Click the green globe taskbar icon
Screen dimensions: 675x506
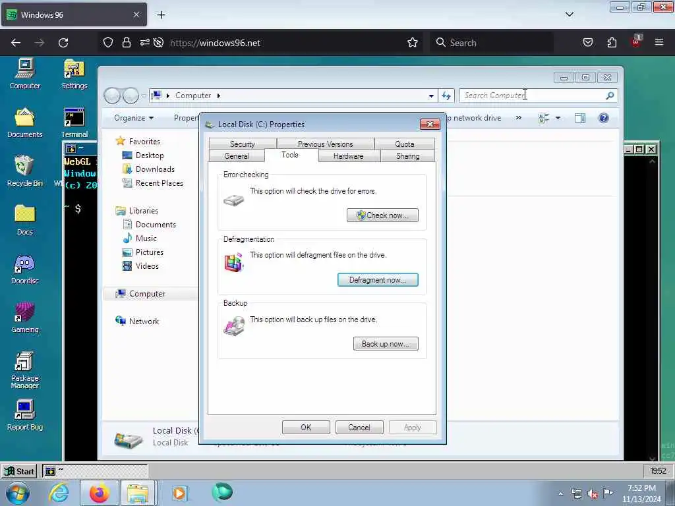coord(222,492)
